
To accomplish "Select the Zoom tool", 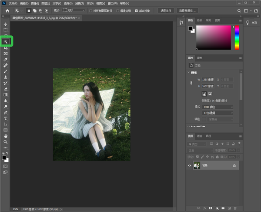I will 6,142.
